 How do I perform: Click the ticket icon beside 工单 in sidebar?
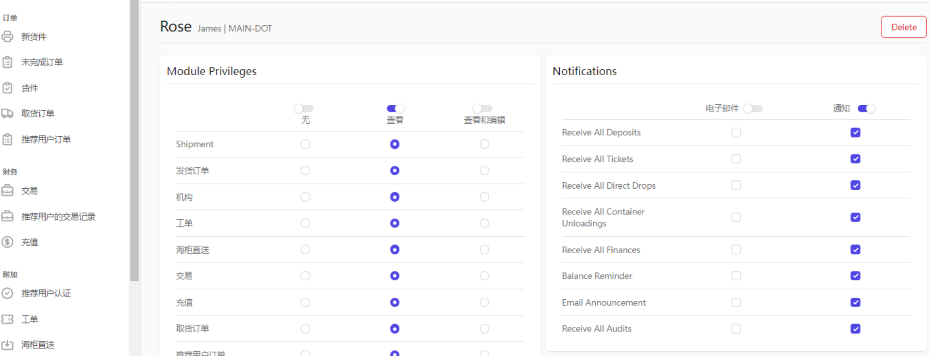point(7,319)
